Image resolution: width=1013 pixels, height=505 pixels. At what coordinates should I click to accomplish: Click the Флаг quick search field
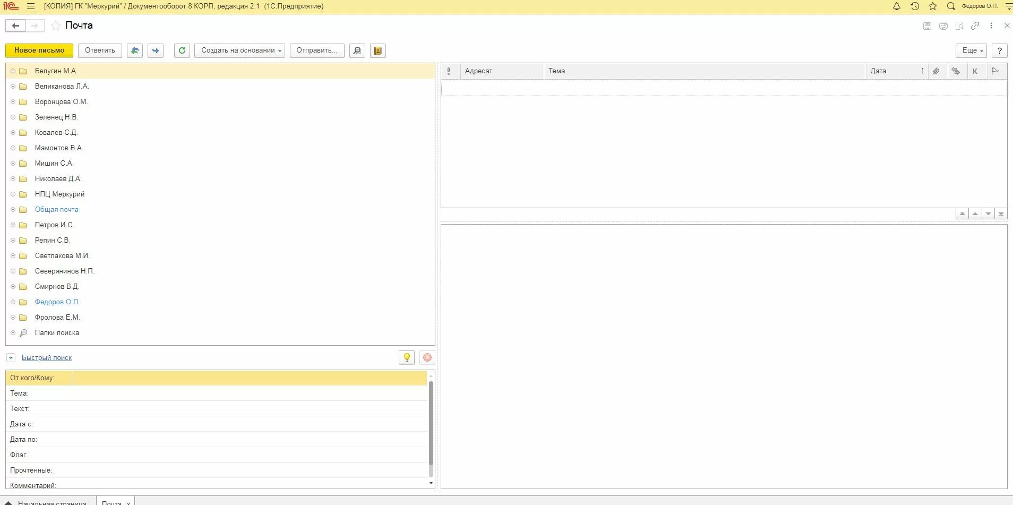[250, 455]
